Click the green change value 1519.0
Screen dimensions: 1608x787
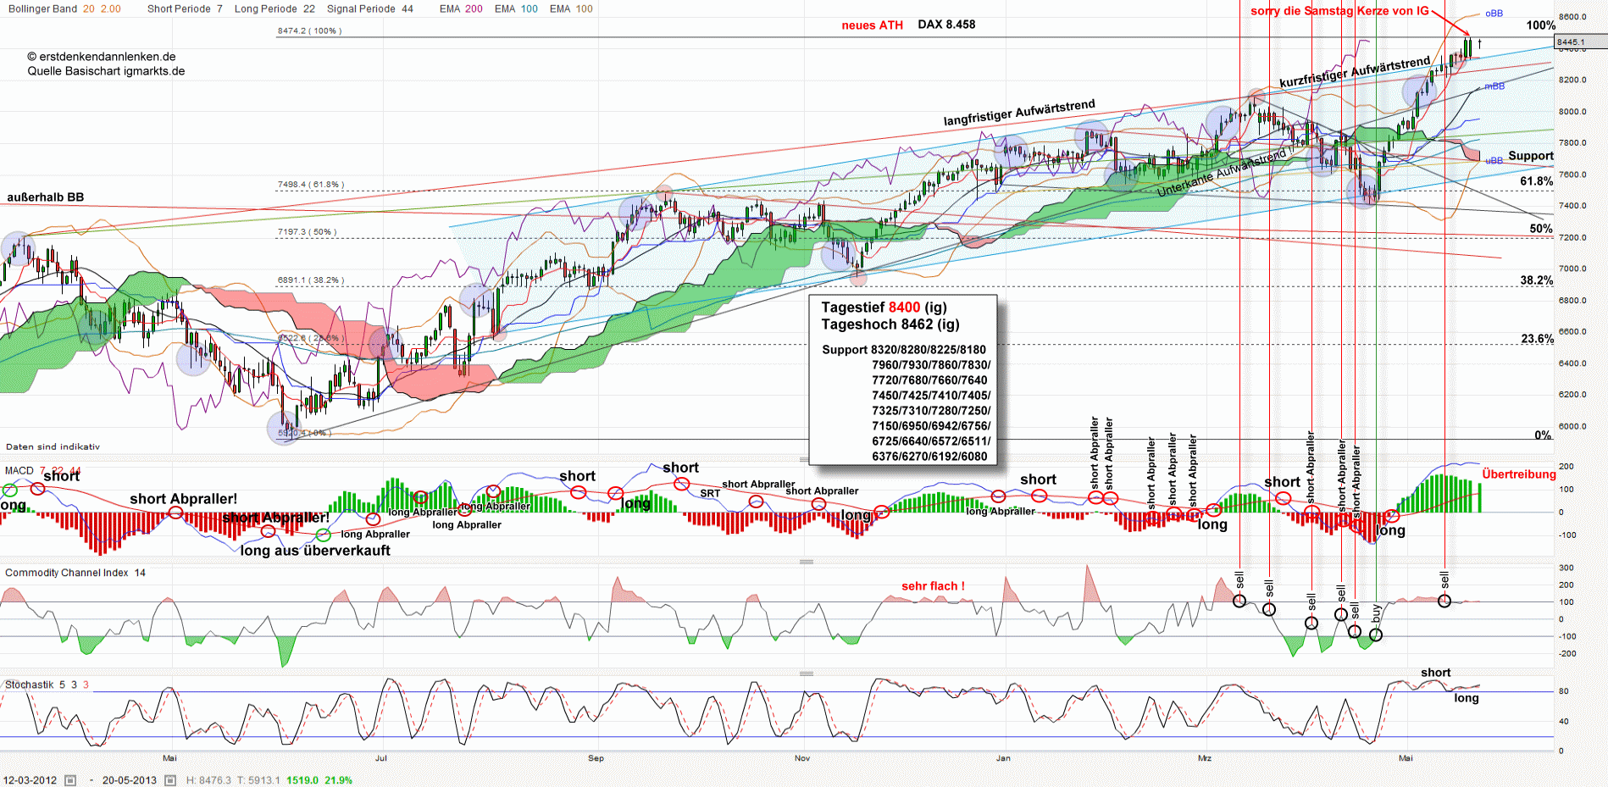click(x=302, y=780)
